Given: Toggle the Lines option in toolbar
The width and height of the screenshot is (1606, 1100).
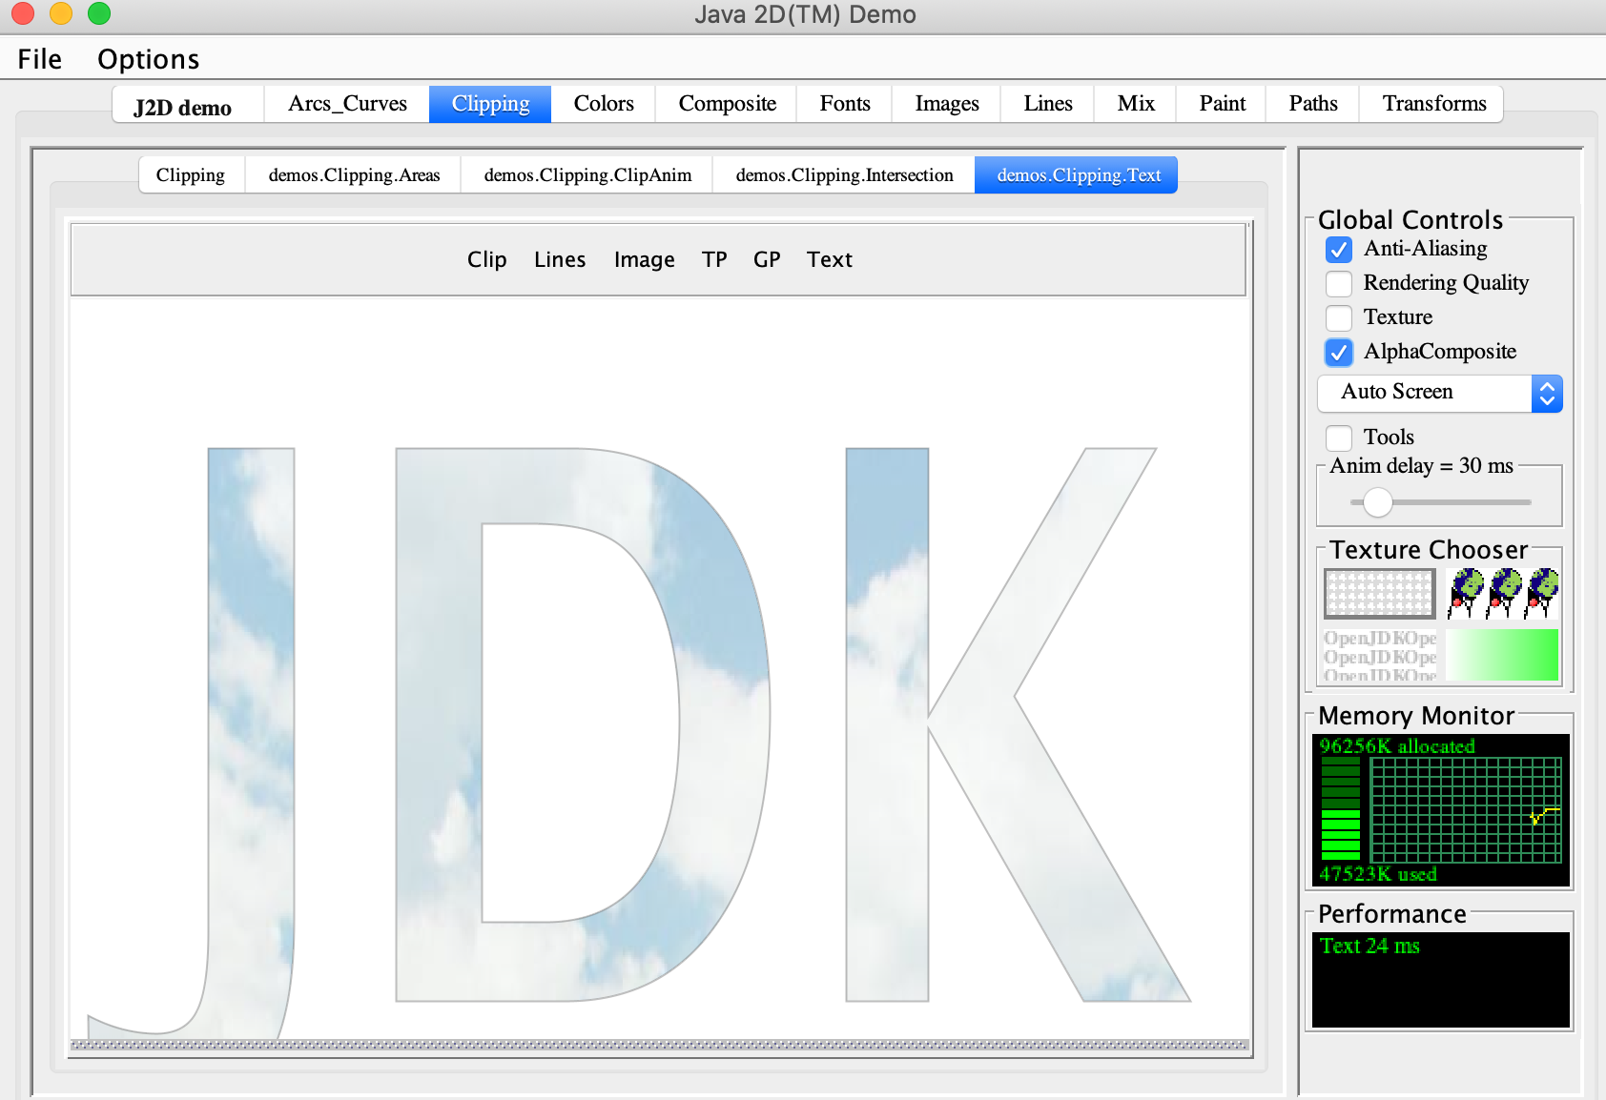Looking at the screenshot, I should coord(560,260).
